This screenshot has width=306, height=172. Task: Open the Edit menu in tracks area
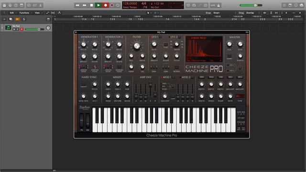pos(11,13)
